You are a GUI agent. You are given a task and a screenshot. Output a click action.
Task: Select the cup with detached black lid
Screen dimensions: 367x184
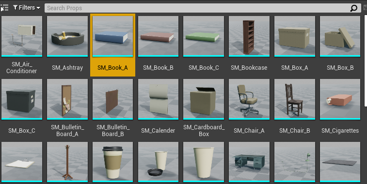click(158, 162)
